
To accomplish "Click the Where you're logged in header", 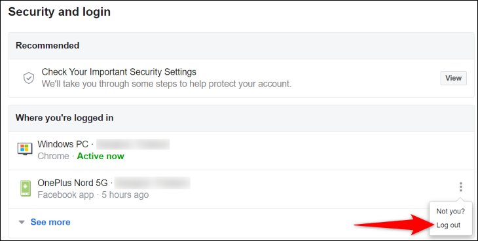I will (65, 118).
